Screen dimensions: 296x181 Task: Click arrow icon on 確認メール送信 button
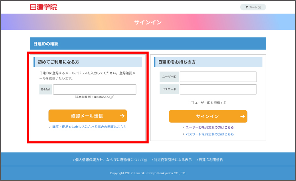122,116
